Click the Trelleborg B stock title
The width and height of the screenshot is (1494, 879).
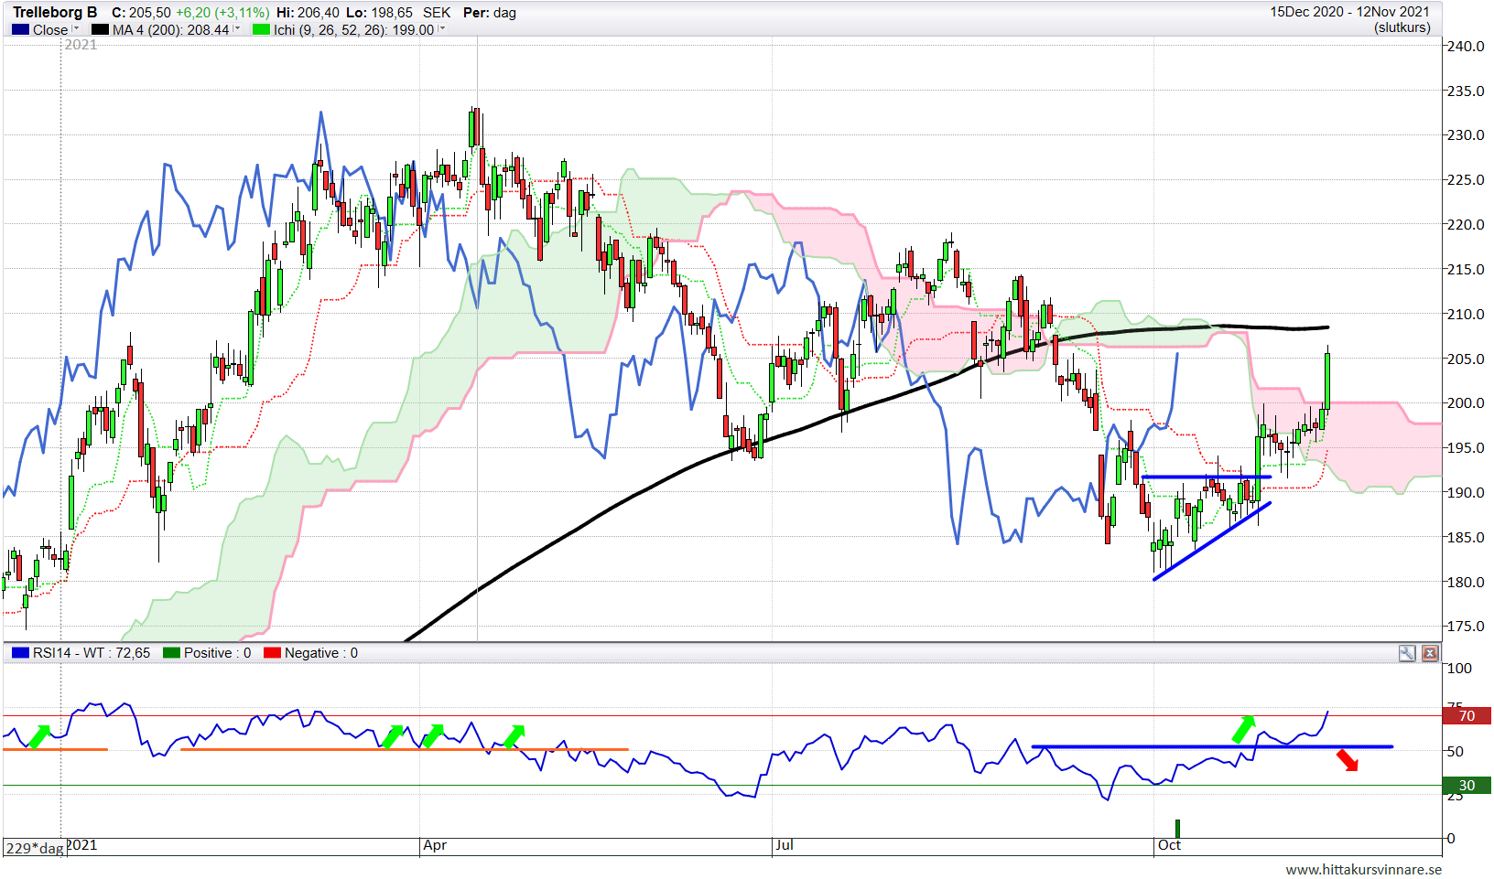55,13
